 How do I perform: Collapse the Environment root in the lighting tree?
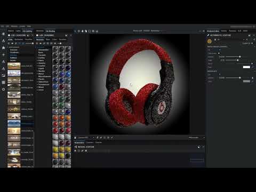point(7,47)
